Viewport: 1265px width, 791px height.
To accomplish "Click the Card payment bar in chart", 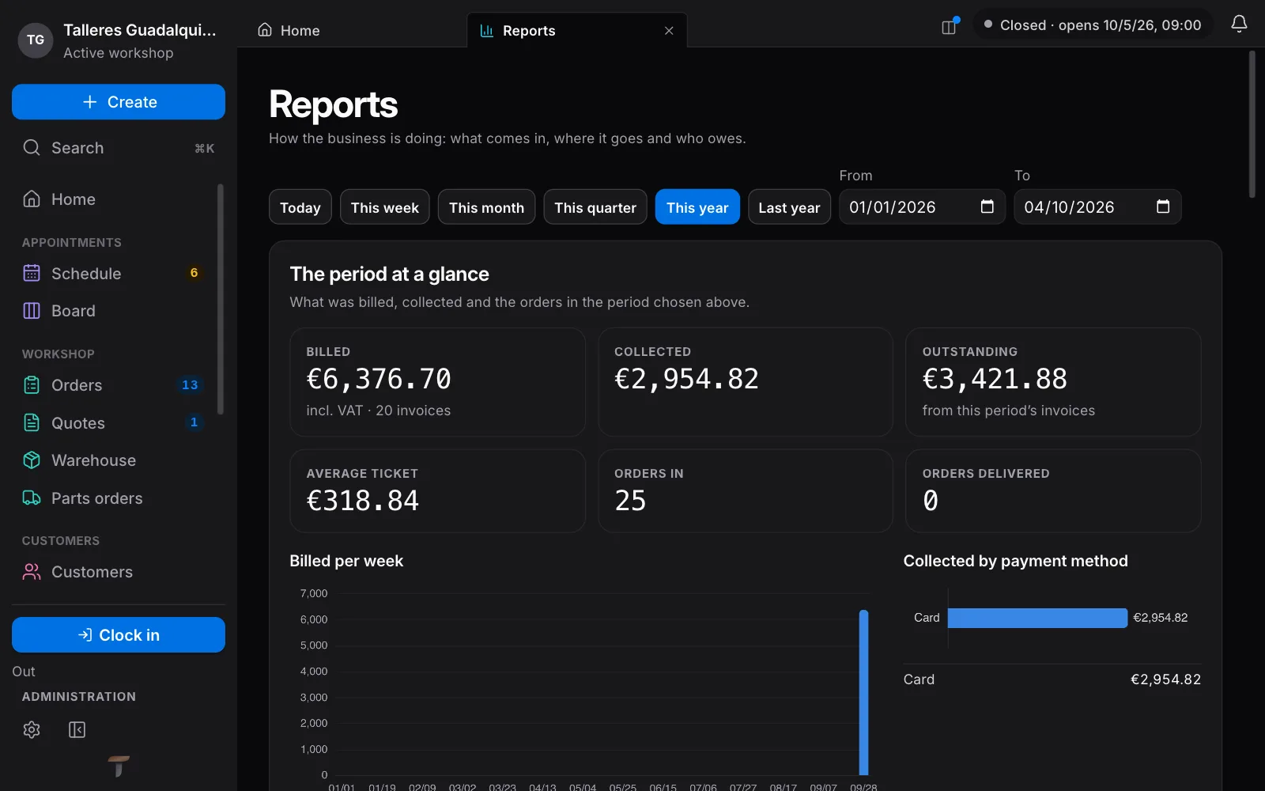I will [1037, 618].
